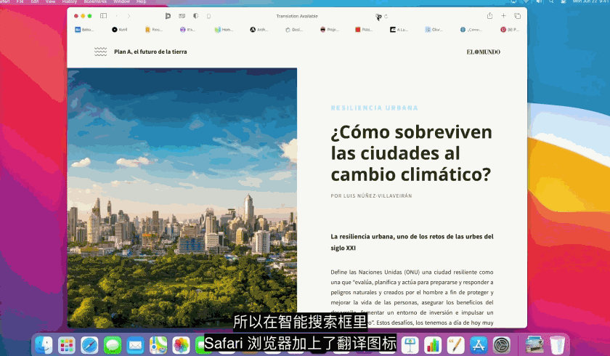Show the tab overview

(517, 15)
